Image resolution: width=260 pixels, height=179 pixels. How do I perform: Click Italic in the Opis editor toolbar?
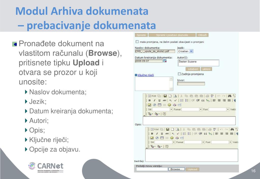[x=154, y=100]
